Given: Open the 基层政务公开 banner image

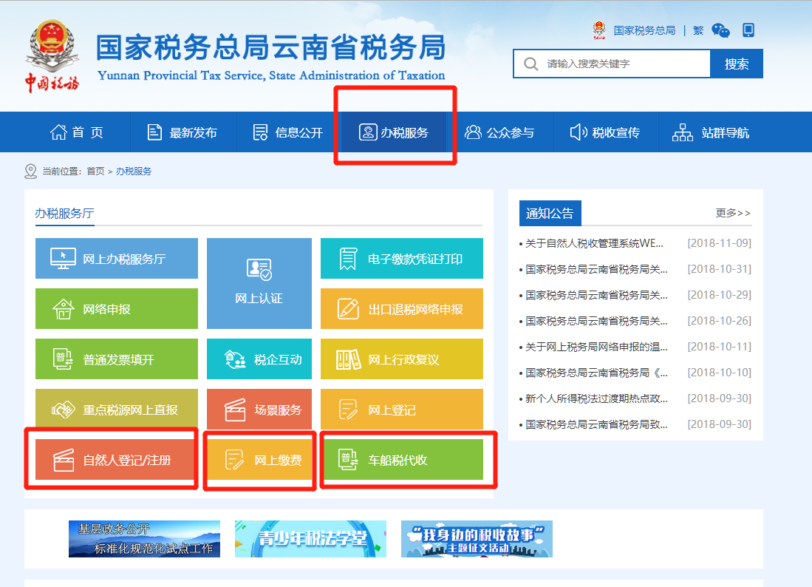Looking at the screenshot, I should [145, 539].
